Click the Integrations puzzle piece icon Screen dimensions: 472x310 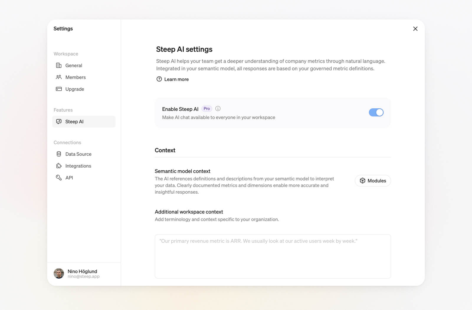59,166
